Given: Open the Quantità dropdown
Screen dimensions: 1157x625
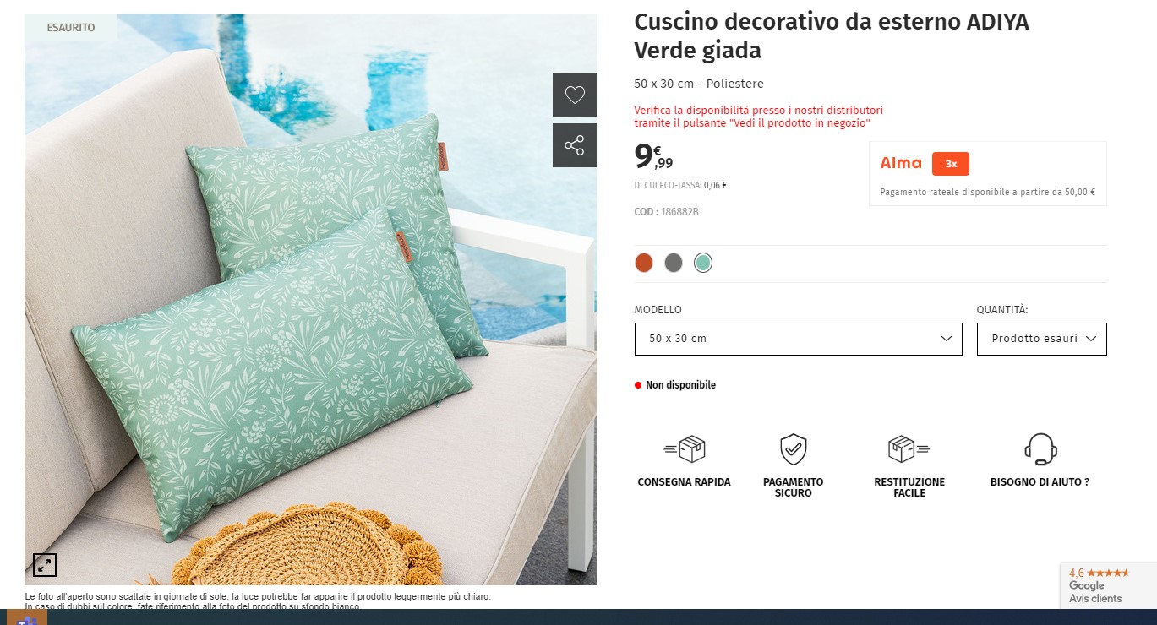Looking at the screenshot, I should (x=1041, y=339).
